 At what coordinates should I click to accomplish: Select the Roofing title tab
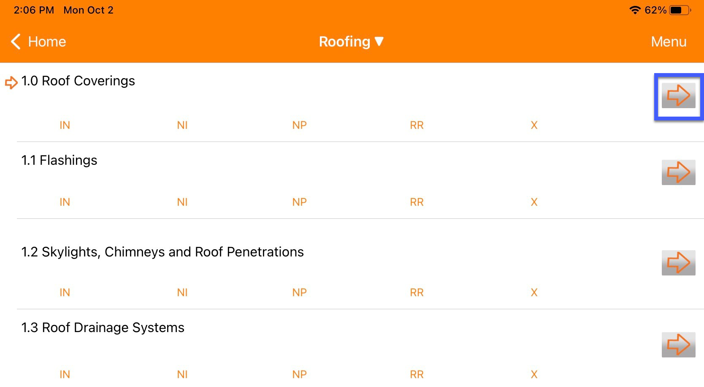click(x=344, y=42)
